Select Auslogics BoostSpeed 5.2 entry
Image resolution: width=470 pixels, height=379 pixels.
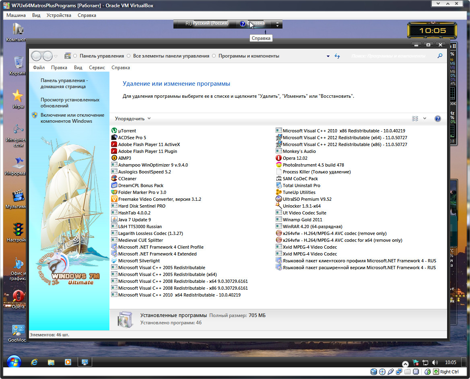tap(141, 172)
